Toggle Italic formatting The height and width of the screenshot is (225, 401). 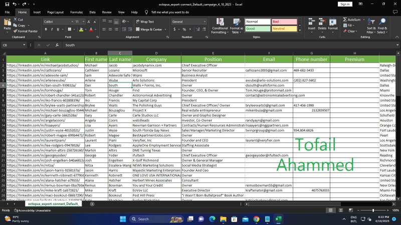52,29
